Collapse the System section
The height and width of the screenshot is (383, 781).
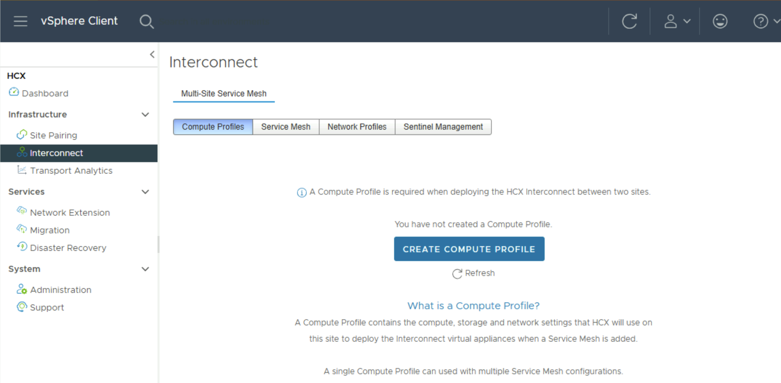[x=145, y=269]
